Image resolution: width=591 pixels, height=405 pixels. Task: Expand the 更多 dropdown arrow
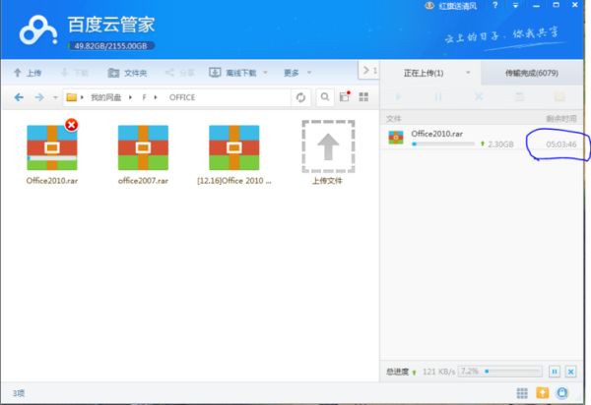coord(309,72)
